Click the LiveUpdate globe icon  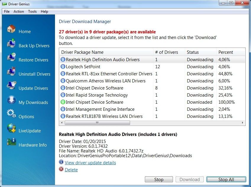(x=11, y=128)
